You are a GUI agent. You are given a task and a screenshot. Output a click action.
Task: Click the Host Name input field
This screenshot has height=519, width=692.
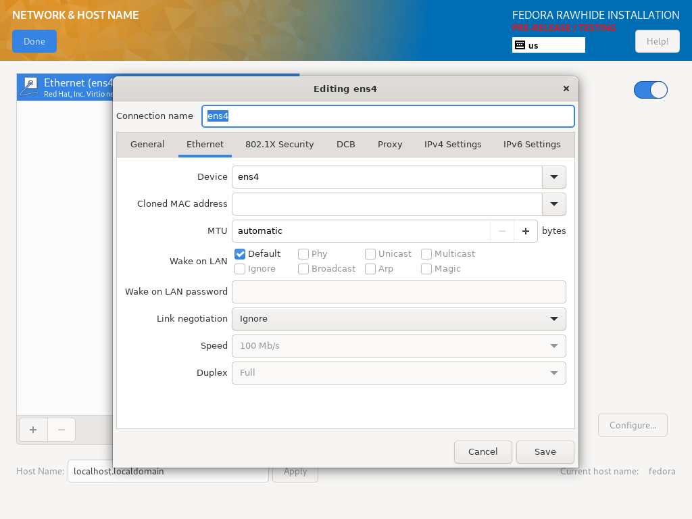(x=168, y=471)
